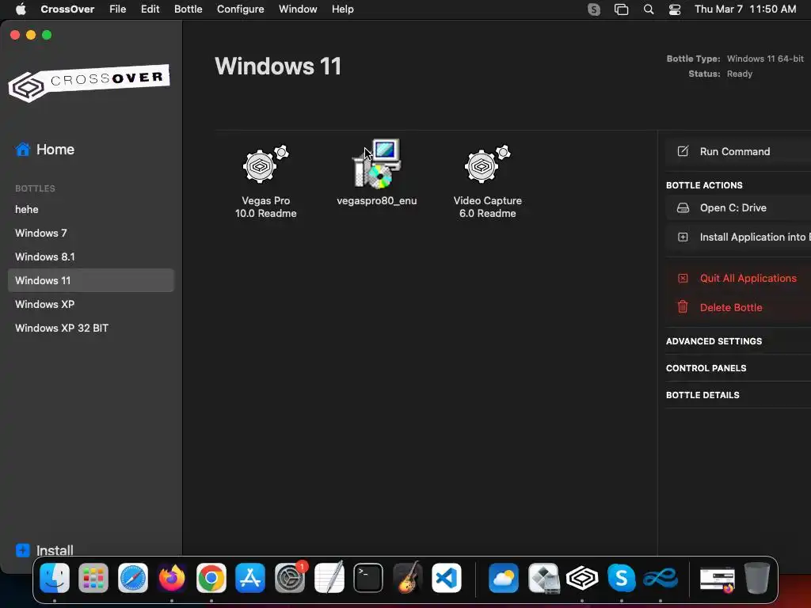Screen dimensions: 811x608
Task: Click the Run Command pencil icon
Action: click(683, 151)
